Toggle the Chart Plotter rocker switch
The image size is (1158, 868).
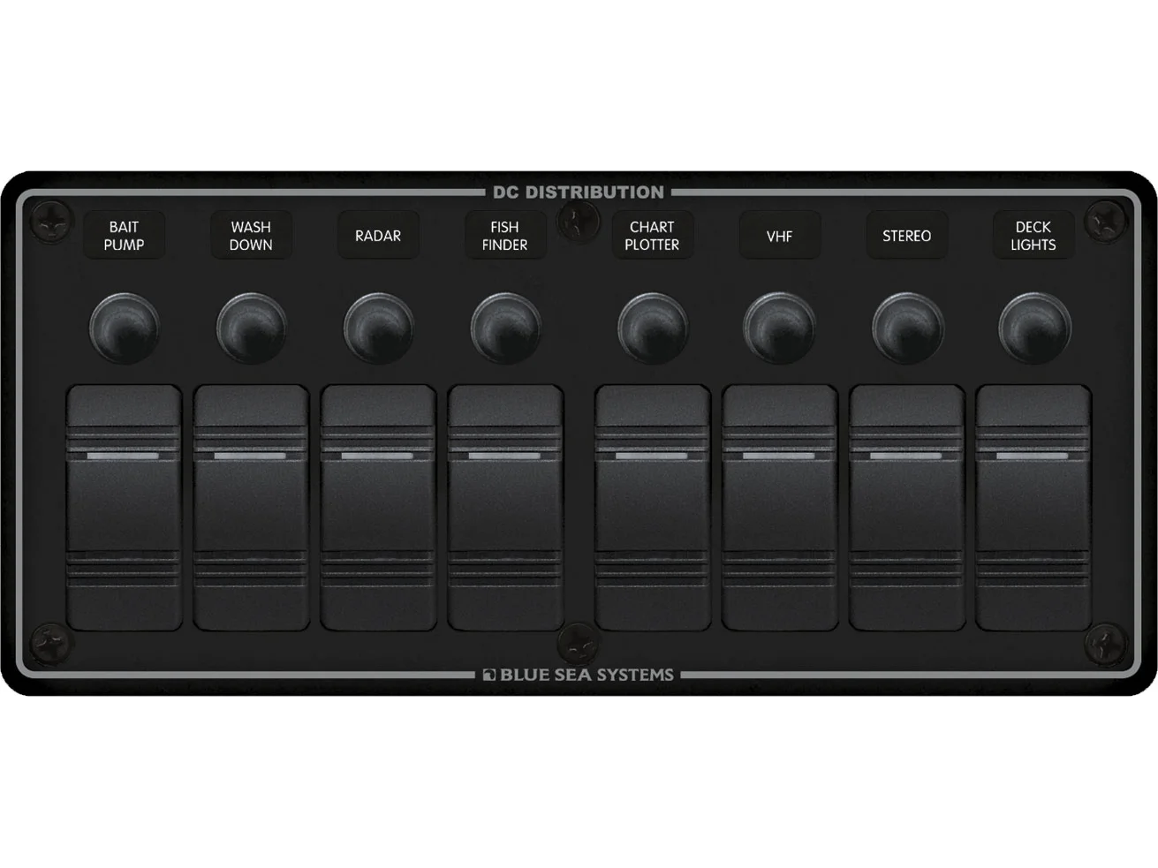(x=652, y=508)
